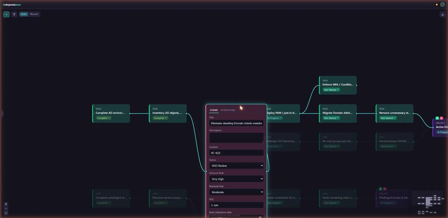Click the independance logo
448x218 pixels.
[x=12, y=5]
